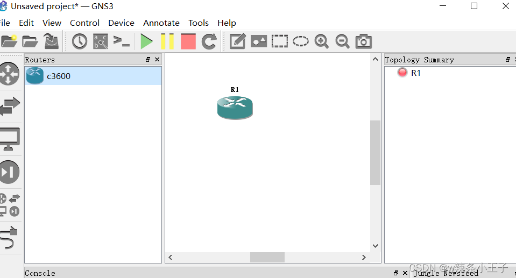Viewport: 516px width, 278px height.
Task: Click the New blank project icon
Action: tap(9, 41)
